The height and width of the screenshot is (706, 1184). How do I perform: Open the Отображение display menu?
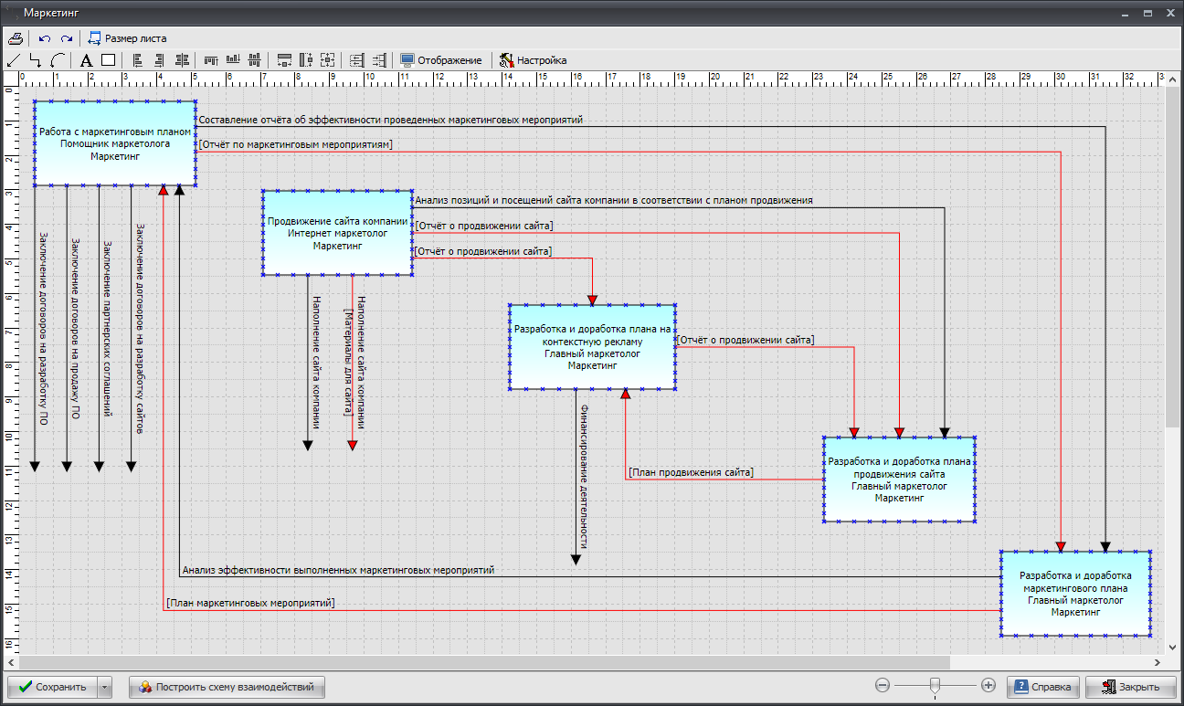tap(441, 60)
